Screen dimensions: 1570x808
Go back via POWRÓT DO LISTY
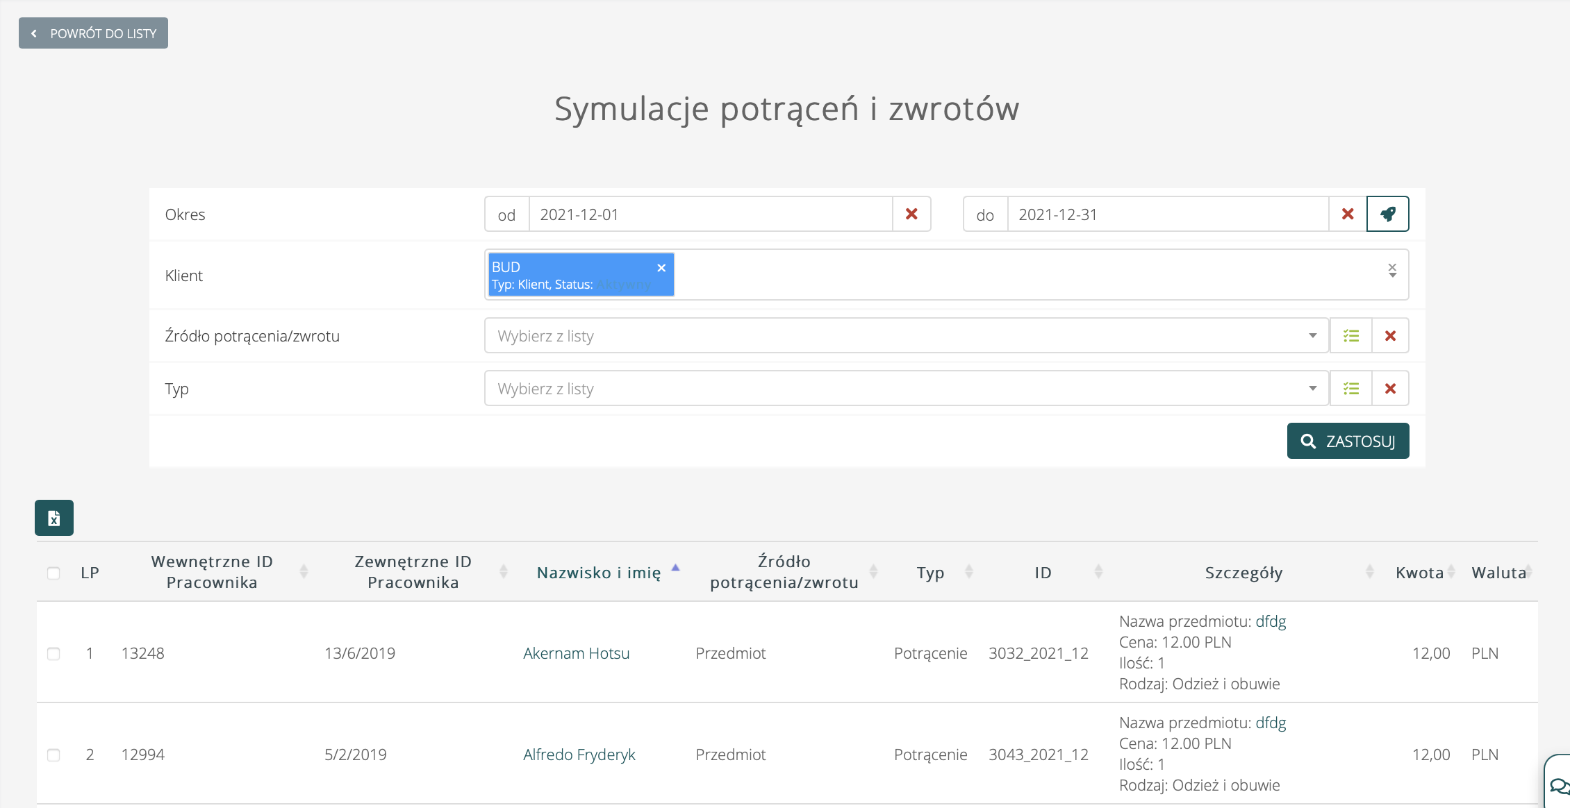pyautogui.click(x=93, y=33)
